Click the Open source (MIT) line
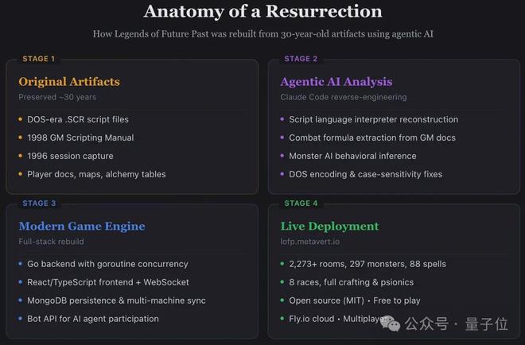Image resolution: width=525 pixels, height=345 pixels. pyautogui.click(x=322, y=300)
